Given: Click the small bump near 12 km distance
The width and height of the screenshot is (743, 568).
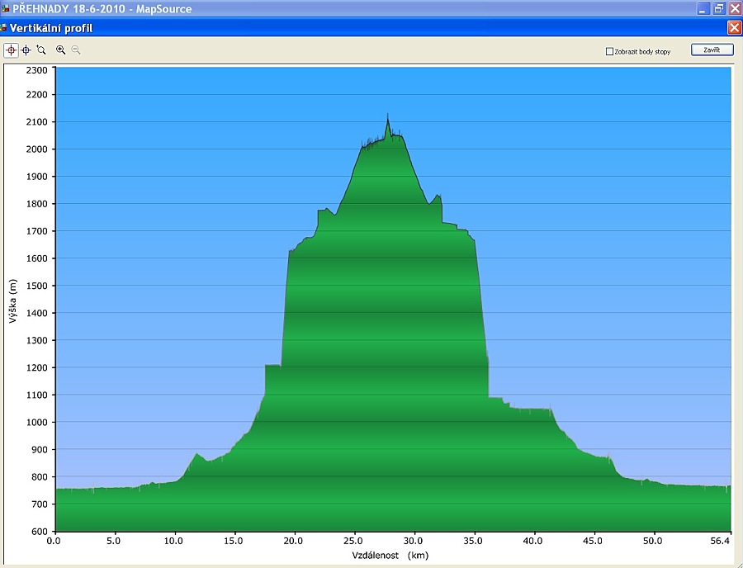Looking at the screenshot, I should click(x=196, y=454).
